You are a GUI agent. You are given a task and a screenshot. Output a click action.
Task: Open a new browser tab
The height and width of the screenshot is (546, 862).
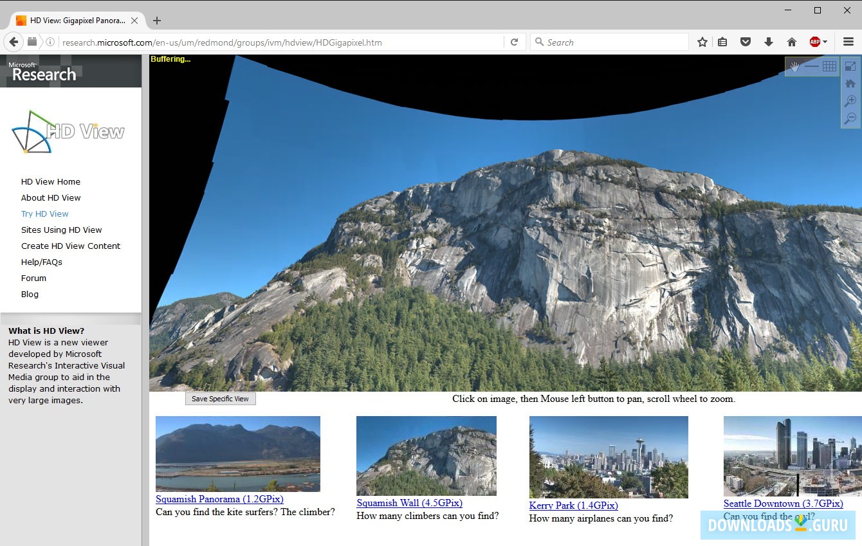click(x=157, y=21)
